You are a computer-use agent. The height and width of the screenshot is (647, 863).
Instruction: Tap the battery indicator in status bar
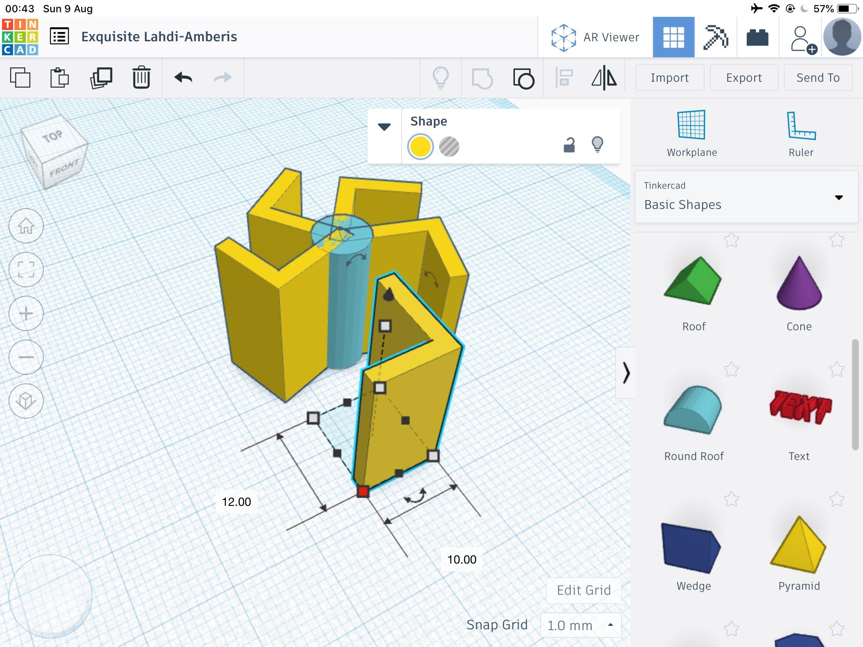click(x=848, y=8)
